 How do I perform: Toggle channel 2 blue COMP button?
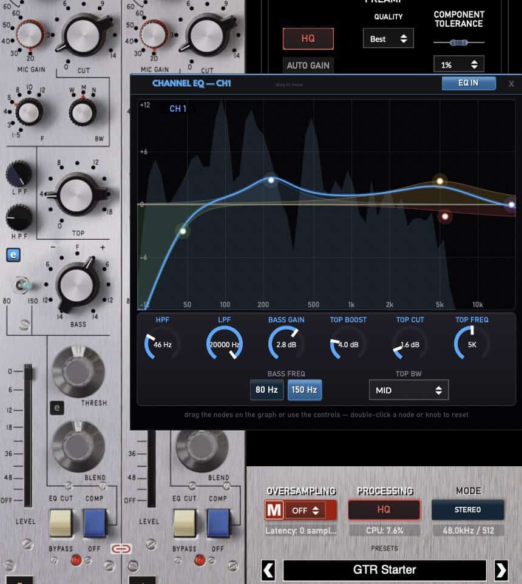pyautogui.click(x=218, y=523)
